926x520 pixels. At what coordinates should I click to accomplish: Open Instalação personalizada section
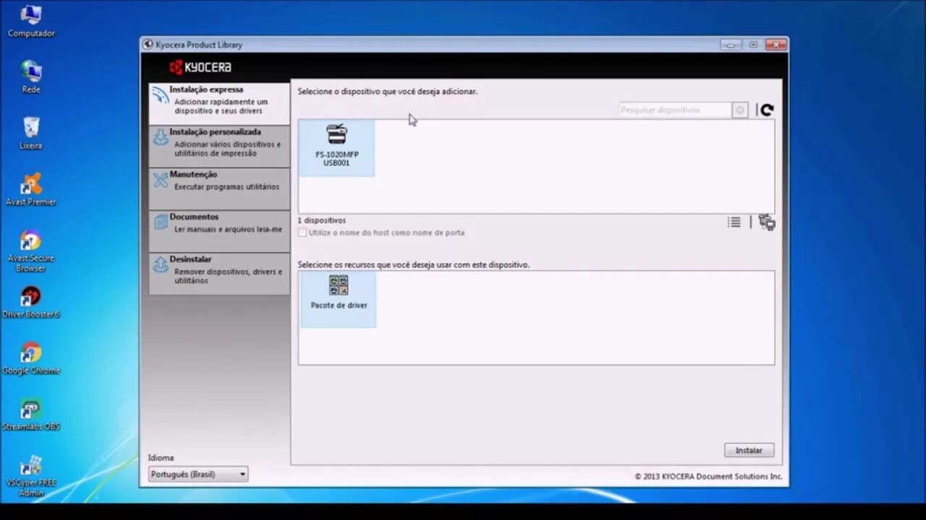[219, 145]
